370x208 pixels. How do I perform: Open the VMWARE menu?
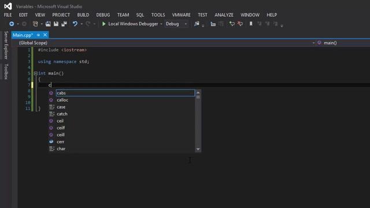coord(181,15)
